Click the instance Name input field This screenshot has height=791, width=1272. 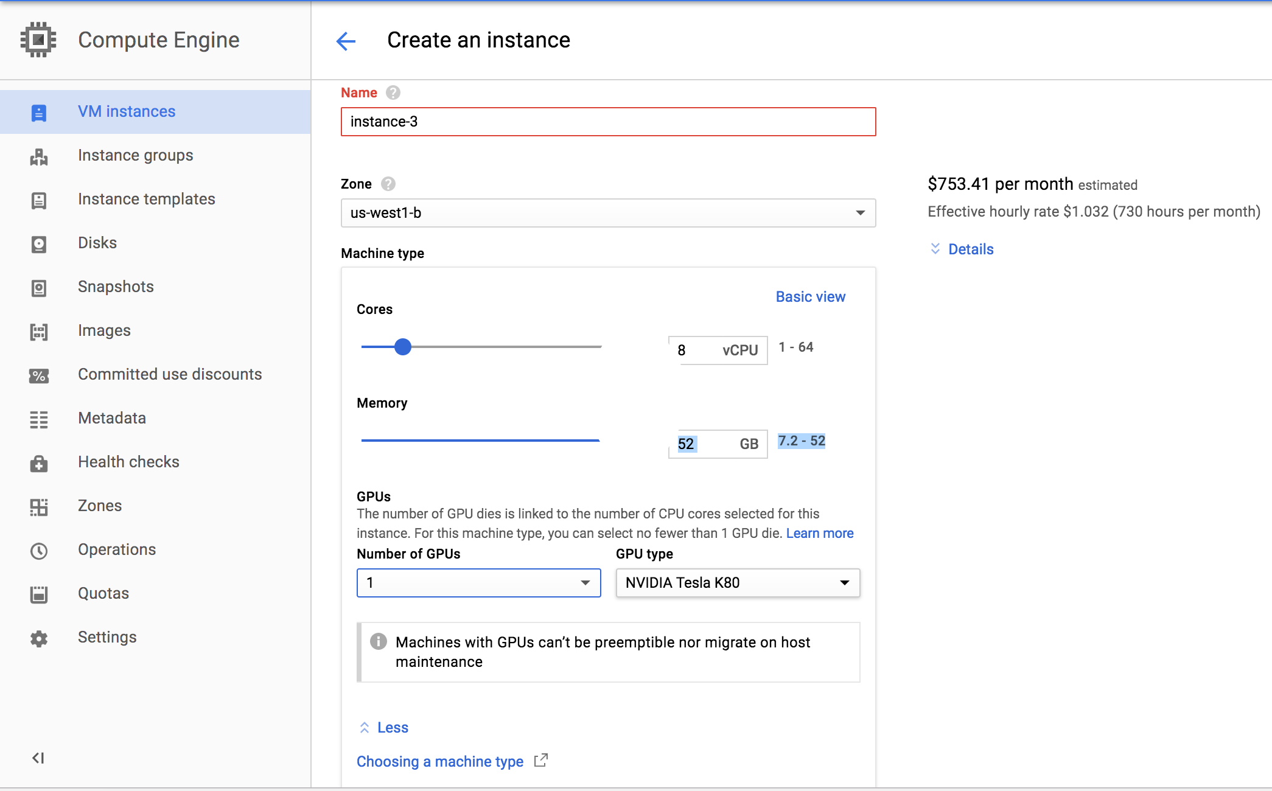pos(608,122)
